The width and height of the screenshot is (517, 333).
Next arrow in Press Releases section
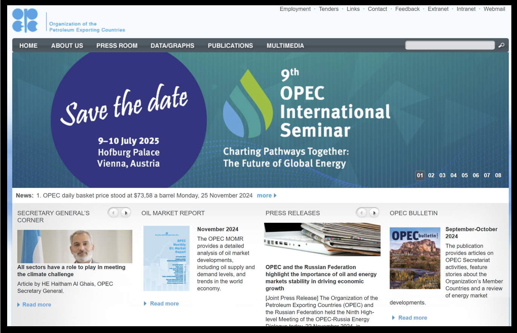[x=374, y=213]
